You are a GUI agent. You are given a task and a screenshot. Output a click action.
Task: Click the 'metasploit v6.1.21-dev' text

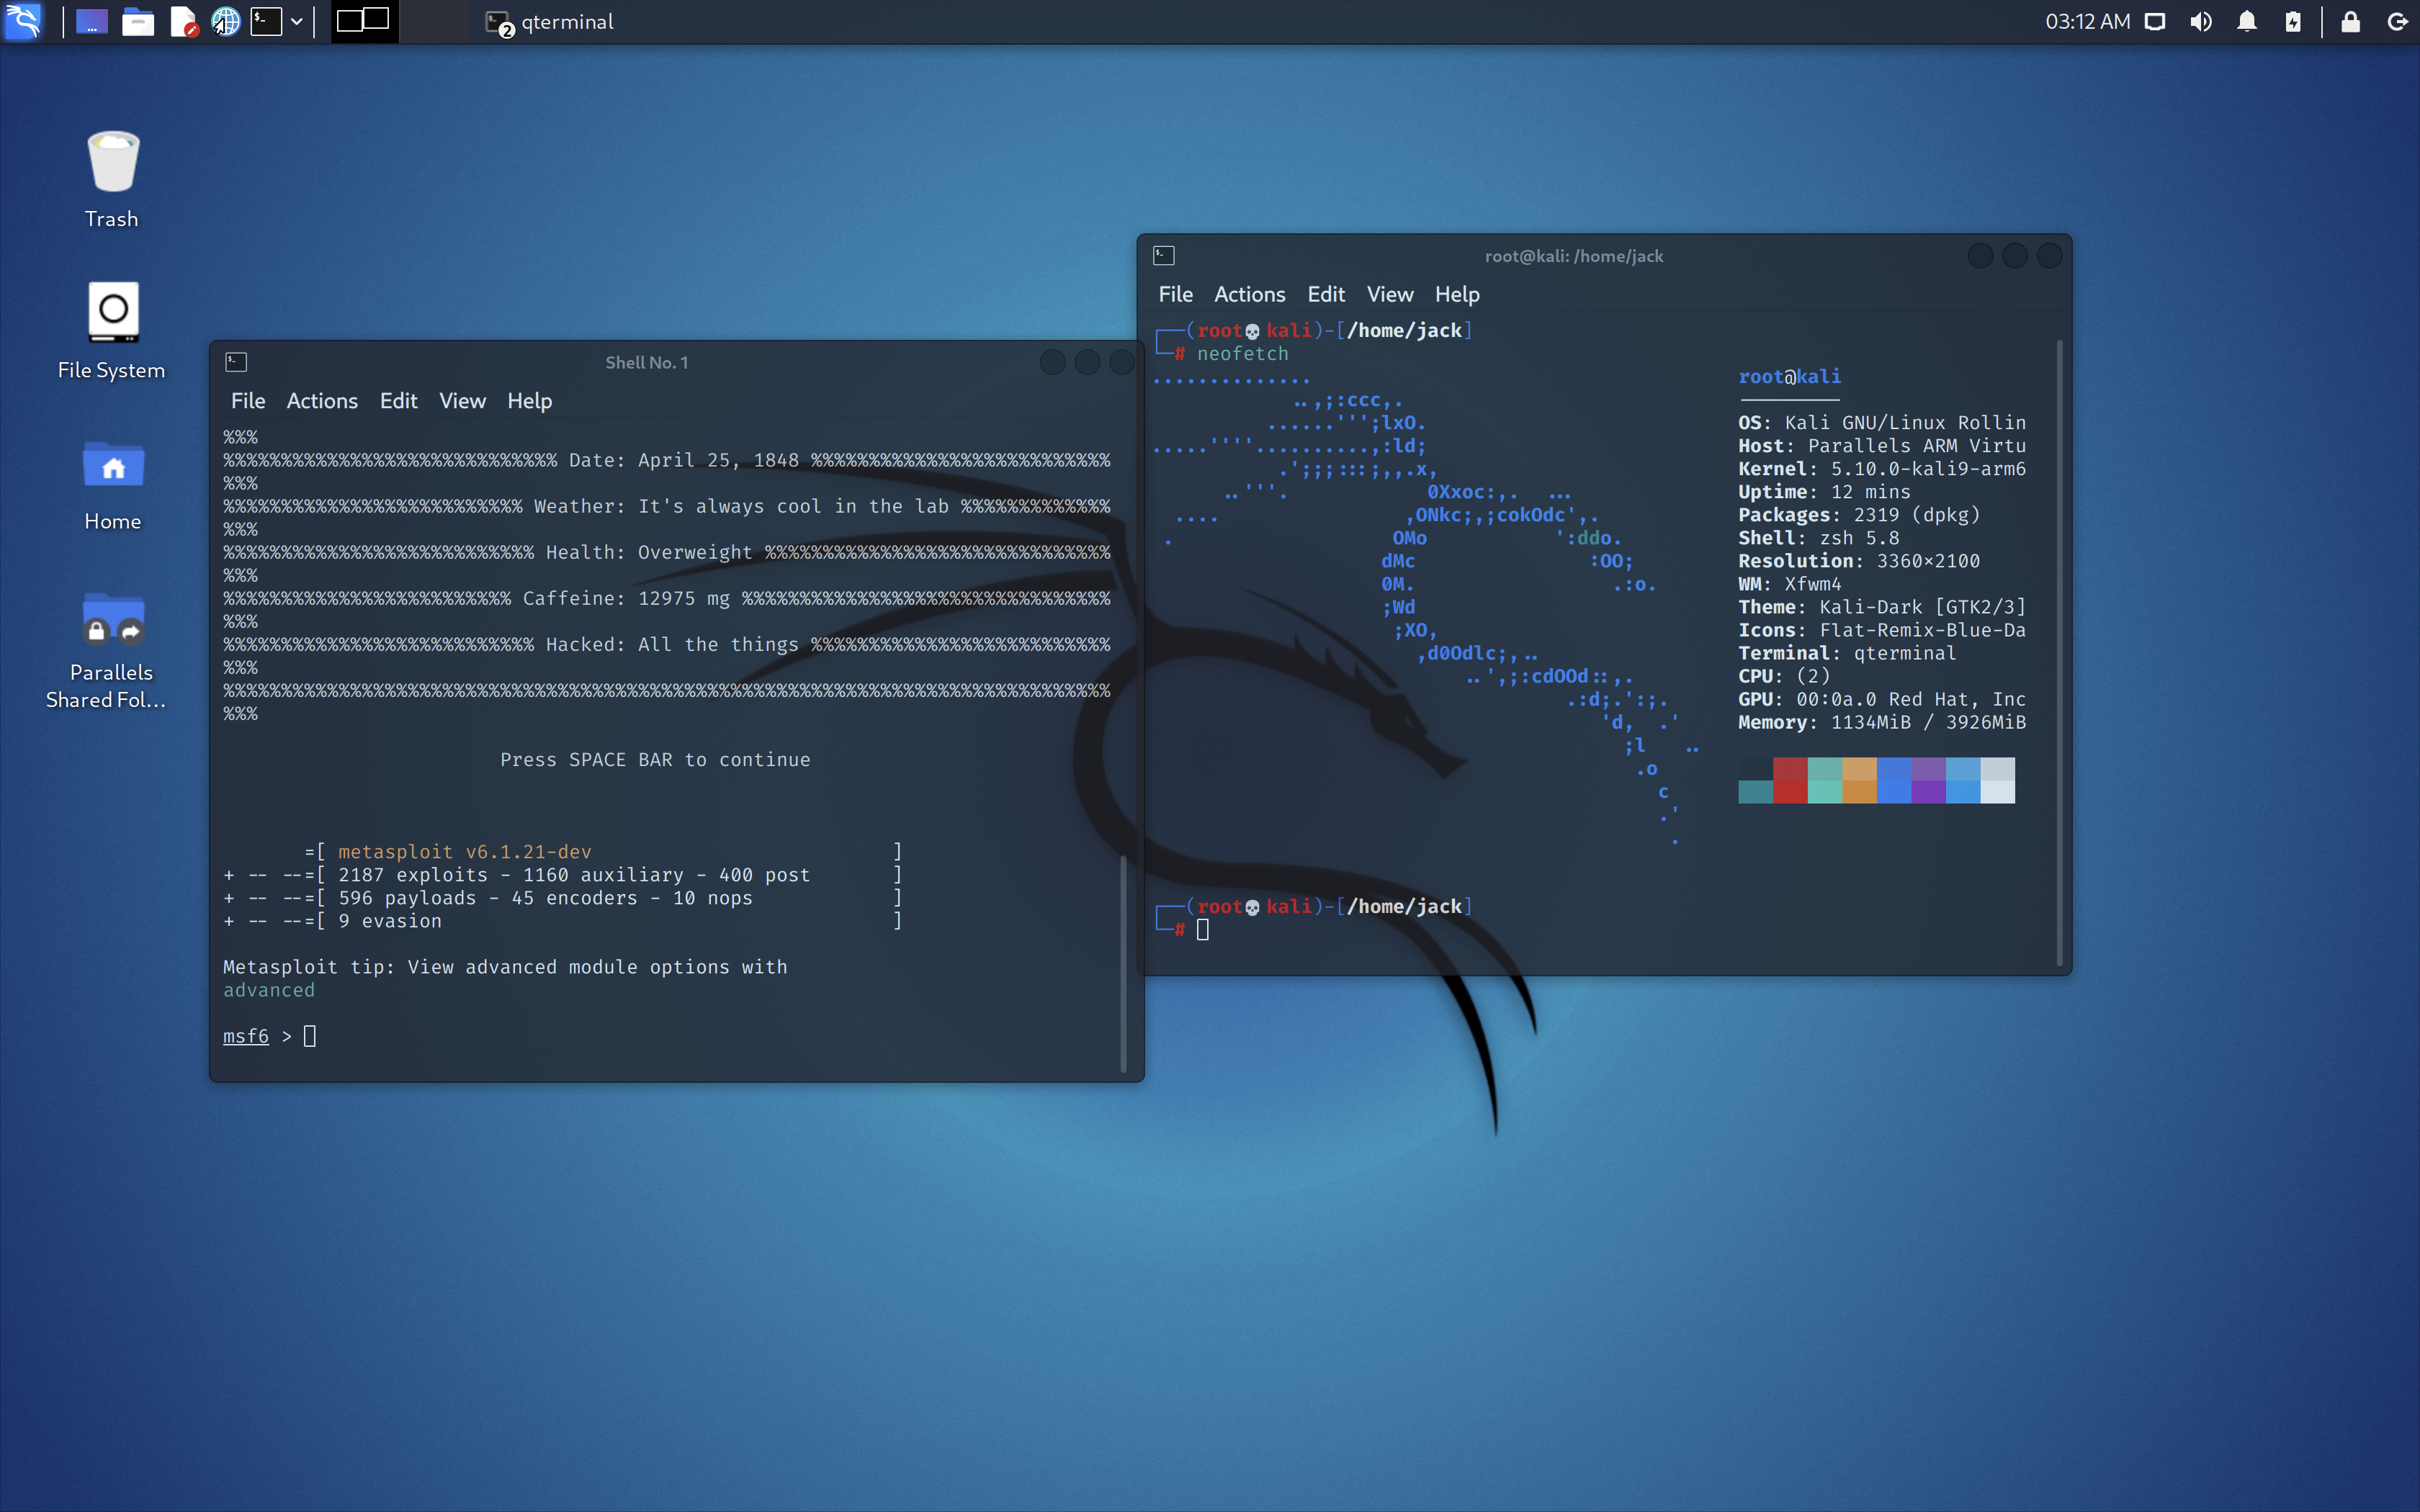465,851
